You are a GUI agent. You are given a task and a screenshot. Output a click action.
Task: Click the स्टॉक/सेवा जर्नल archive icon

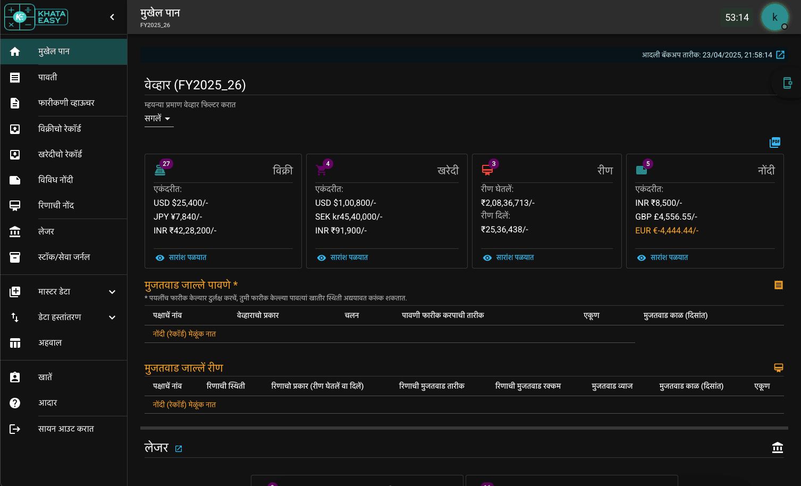point(15,257)
